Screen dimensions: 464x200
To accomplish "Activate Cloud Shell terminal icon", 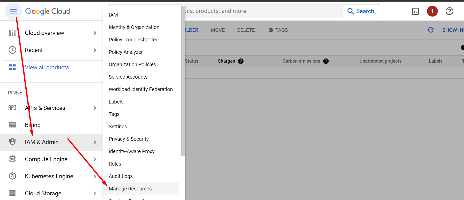I will [415, 11].
